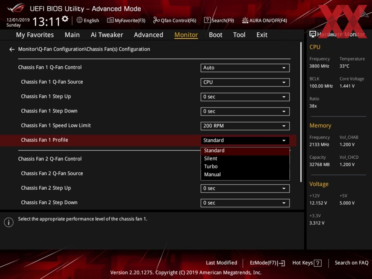Switch to EzMode(F7)
This screenshot has height=279, width=372.
(267, 263)
